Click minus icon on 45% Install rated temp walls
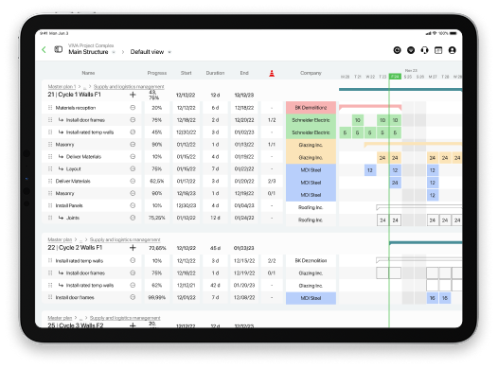The width and height of the screenshot is (498, 369). pyautogui.click(x=133, y=132)
